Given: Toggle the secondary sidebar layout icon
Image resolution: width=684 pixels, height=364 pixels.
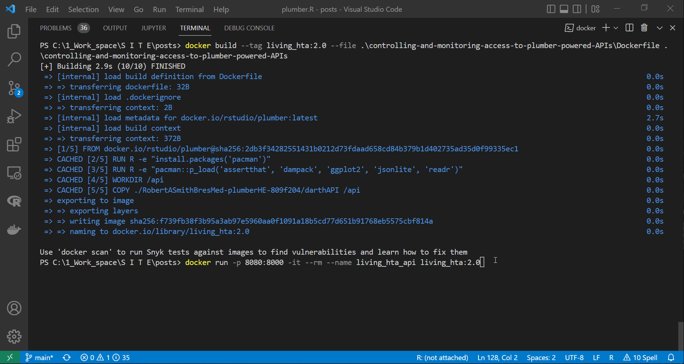Looking at the screenshot, I should 577,9.
